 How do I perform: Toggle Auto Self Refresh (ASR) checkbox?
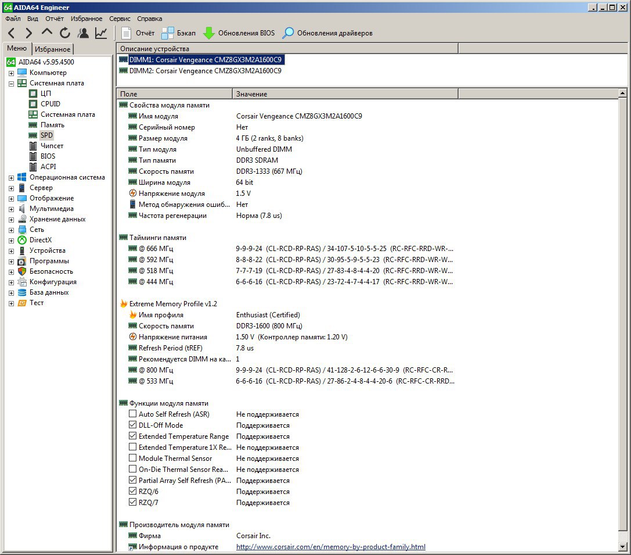132,414
